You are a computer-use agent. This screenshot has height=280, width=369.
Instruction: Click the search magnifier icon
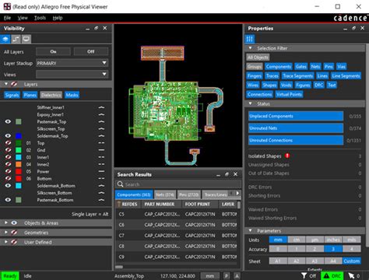point(120,184)
